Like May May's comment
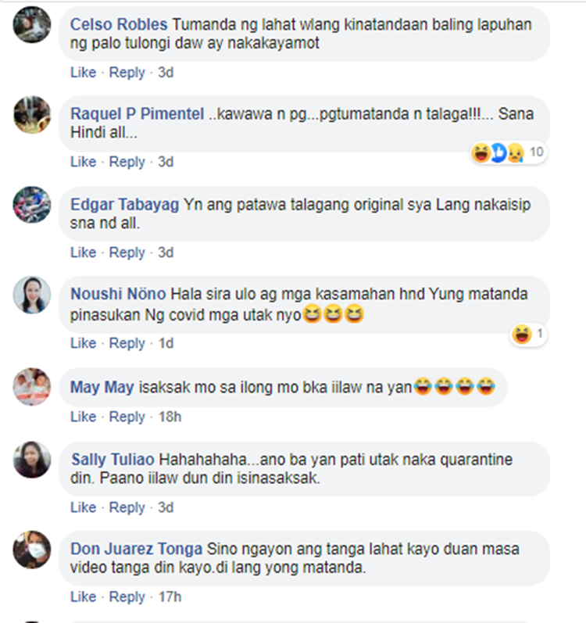 (84, 417)
